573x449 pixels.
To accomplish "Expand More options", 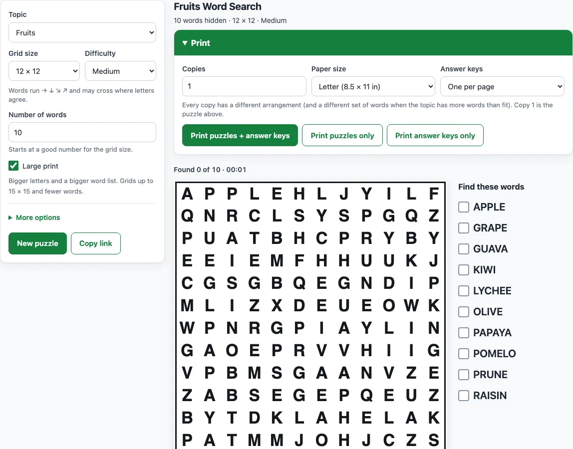I will coord(34,218).
